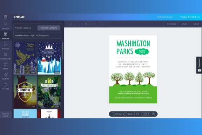The height and width of the screenshot is (135, 202).
Task: Click the Share menu item
Action: pos(184,24)
